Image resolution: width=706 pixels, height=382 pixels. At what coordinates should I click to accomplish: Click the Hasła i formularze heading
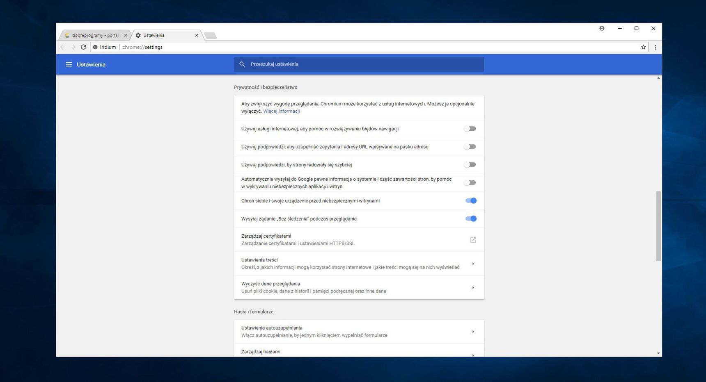(254, 312)
